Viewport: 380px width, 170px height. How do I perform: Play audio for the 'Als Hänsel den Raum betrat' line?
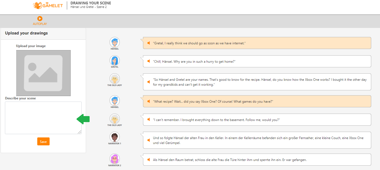[x=149, y=160]
